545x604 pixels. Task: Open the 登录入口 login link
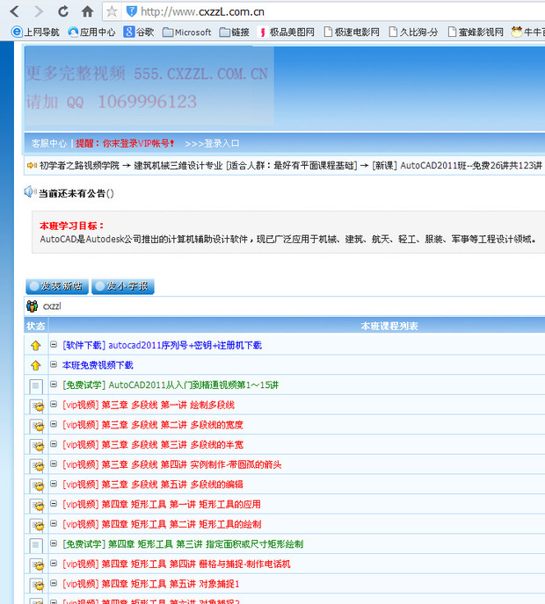212,143
